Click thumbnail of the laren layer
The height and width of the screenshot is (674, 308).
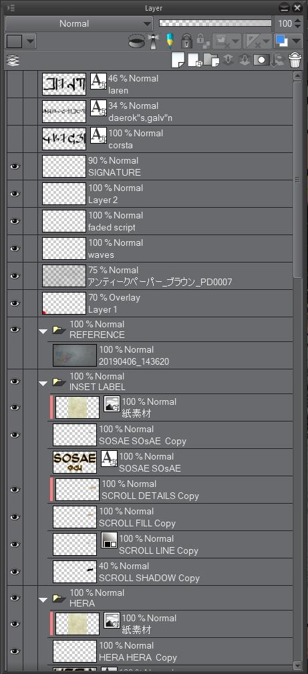(64, 84)
